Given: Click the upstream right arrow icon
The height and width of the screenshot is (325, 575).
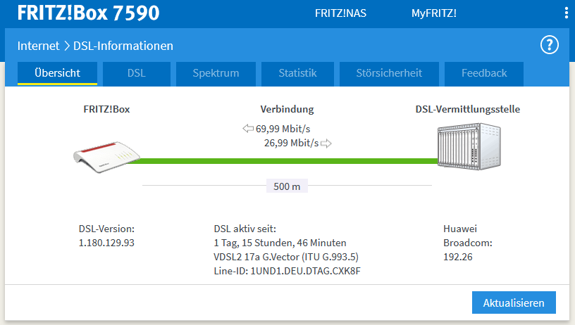Looking at the screenshot, I should coord(326,144).
